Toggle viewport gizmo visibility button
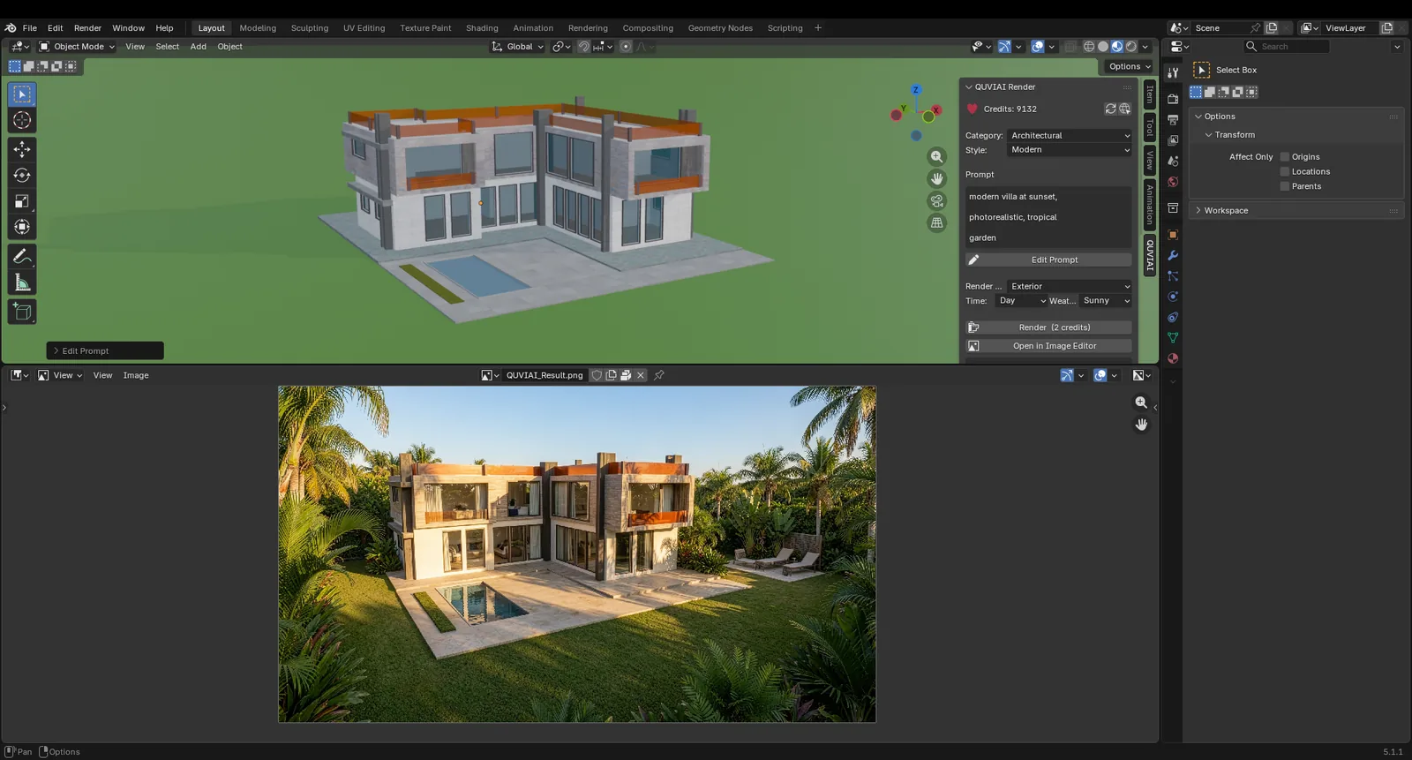This screenshot has width=1412, height=760. [x=1004, y=47]
